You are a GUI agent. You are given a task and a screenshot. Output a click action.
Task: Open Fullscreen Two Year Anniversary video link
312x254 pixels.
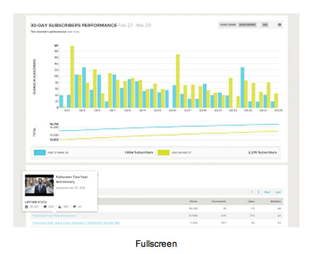tap(54, 216)
